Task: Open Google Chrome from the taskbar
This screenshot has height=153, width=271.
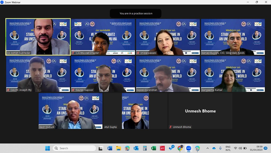Action: click(x=180, y=148)
